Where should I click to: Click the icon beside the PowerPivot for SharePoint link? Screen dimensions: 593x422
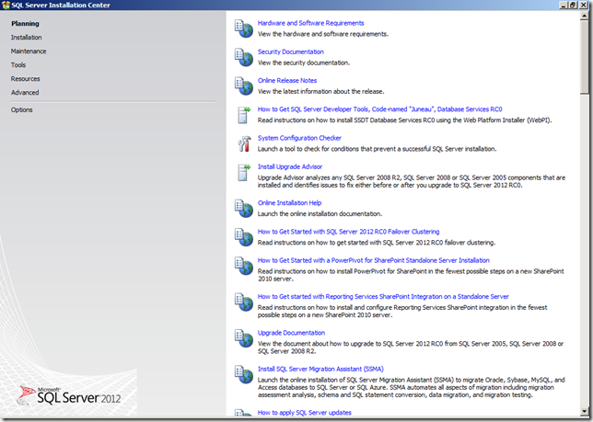243,266
